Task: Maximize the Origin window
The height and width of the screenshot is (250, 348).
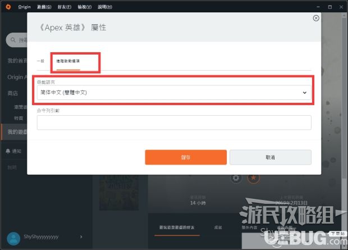Action: 330,7
